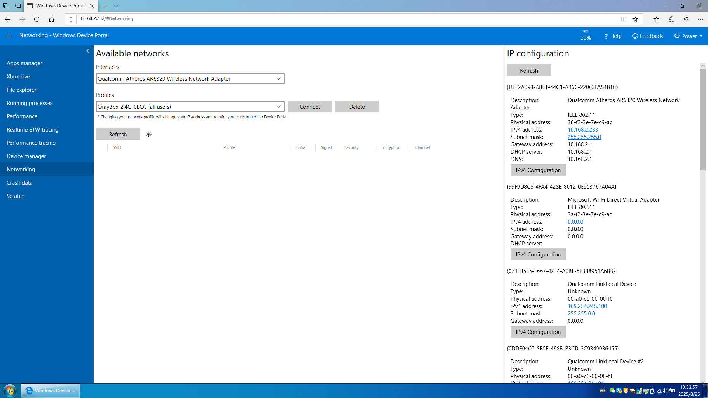708x398 pixels.
Task: Click the safely remove USB tray icon
Action: click(x=652, y=391)
